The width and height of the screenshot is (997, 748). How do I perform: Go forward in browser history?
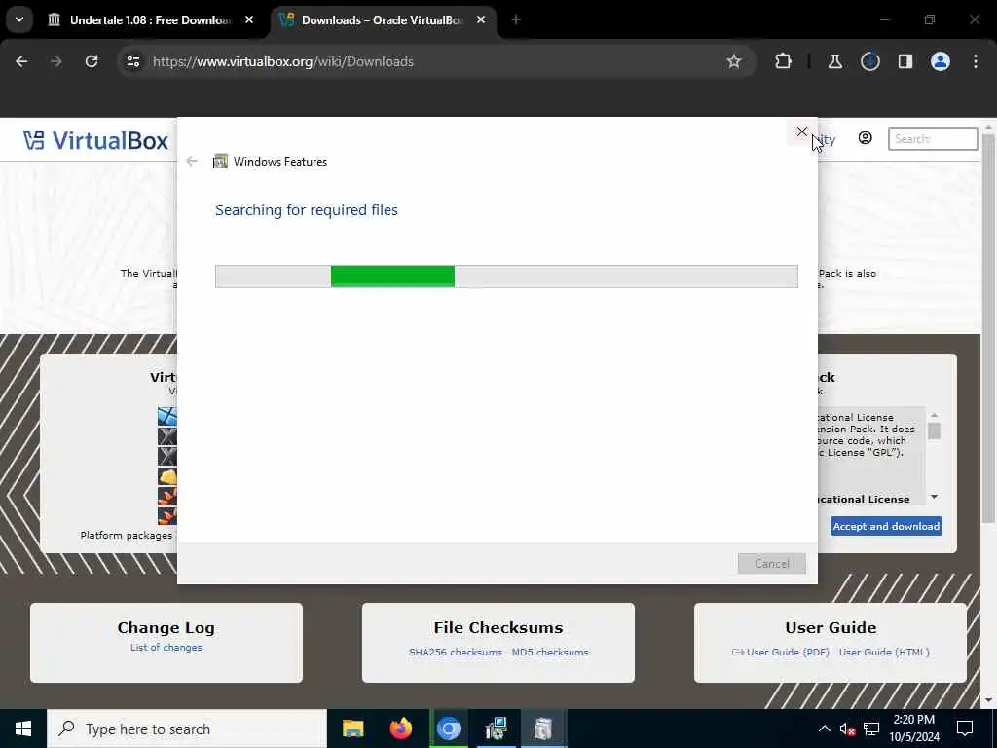point(56,61)
